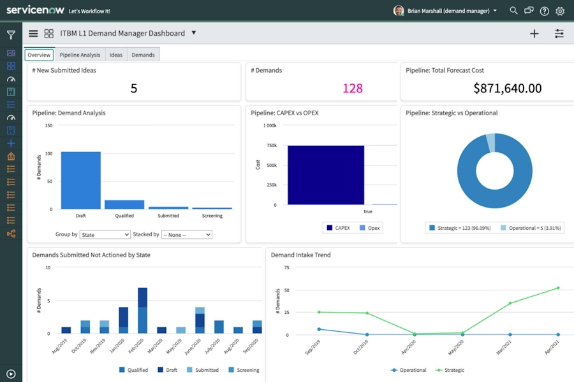Expand the ITBM L1 Demand Manager Dashboard dropdown
This screenshot has height=382, width=574.
pyautogui.click(x=195, y=33)
